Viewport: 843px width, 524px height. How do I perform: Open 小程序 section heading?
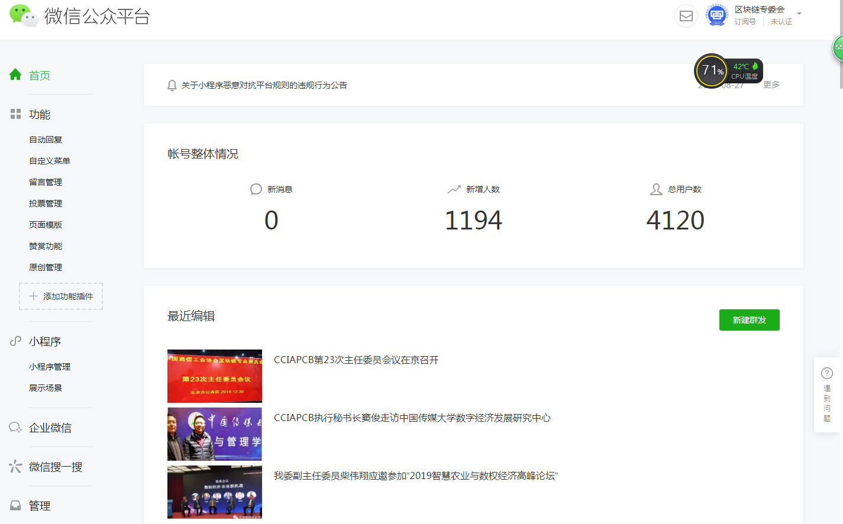click(45, 341)
